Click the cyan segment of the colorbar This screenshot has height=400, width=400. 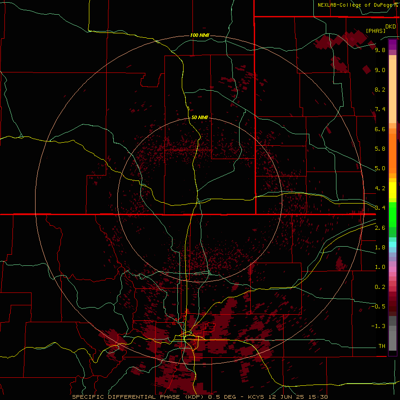pos(392,244)
